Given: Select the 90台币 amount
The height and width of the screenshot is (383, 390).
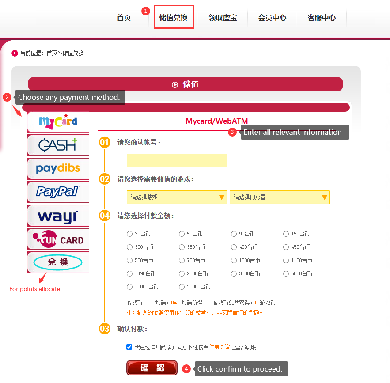Looking at the screenshot, I should (234, 234).
